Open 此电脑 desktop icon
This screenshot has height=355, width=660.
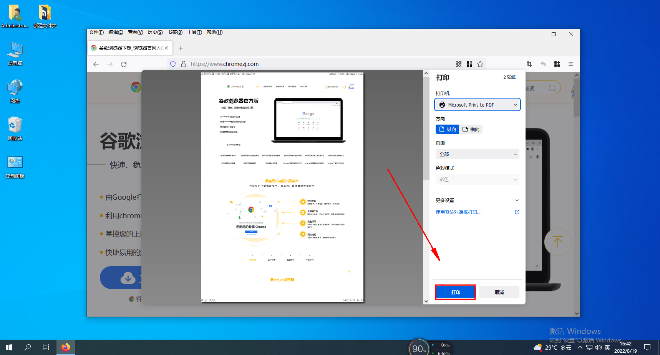(x=15, y=54)
